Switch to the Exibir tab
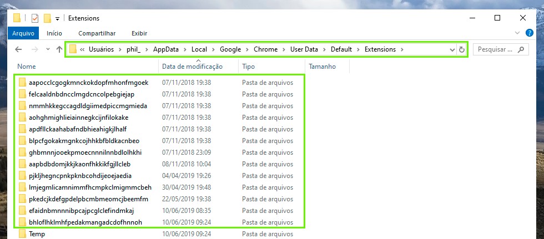 [139, 33]
